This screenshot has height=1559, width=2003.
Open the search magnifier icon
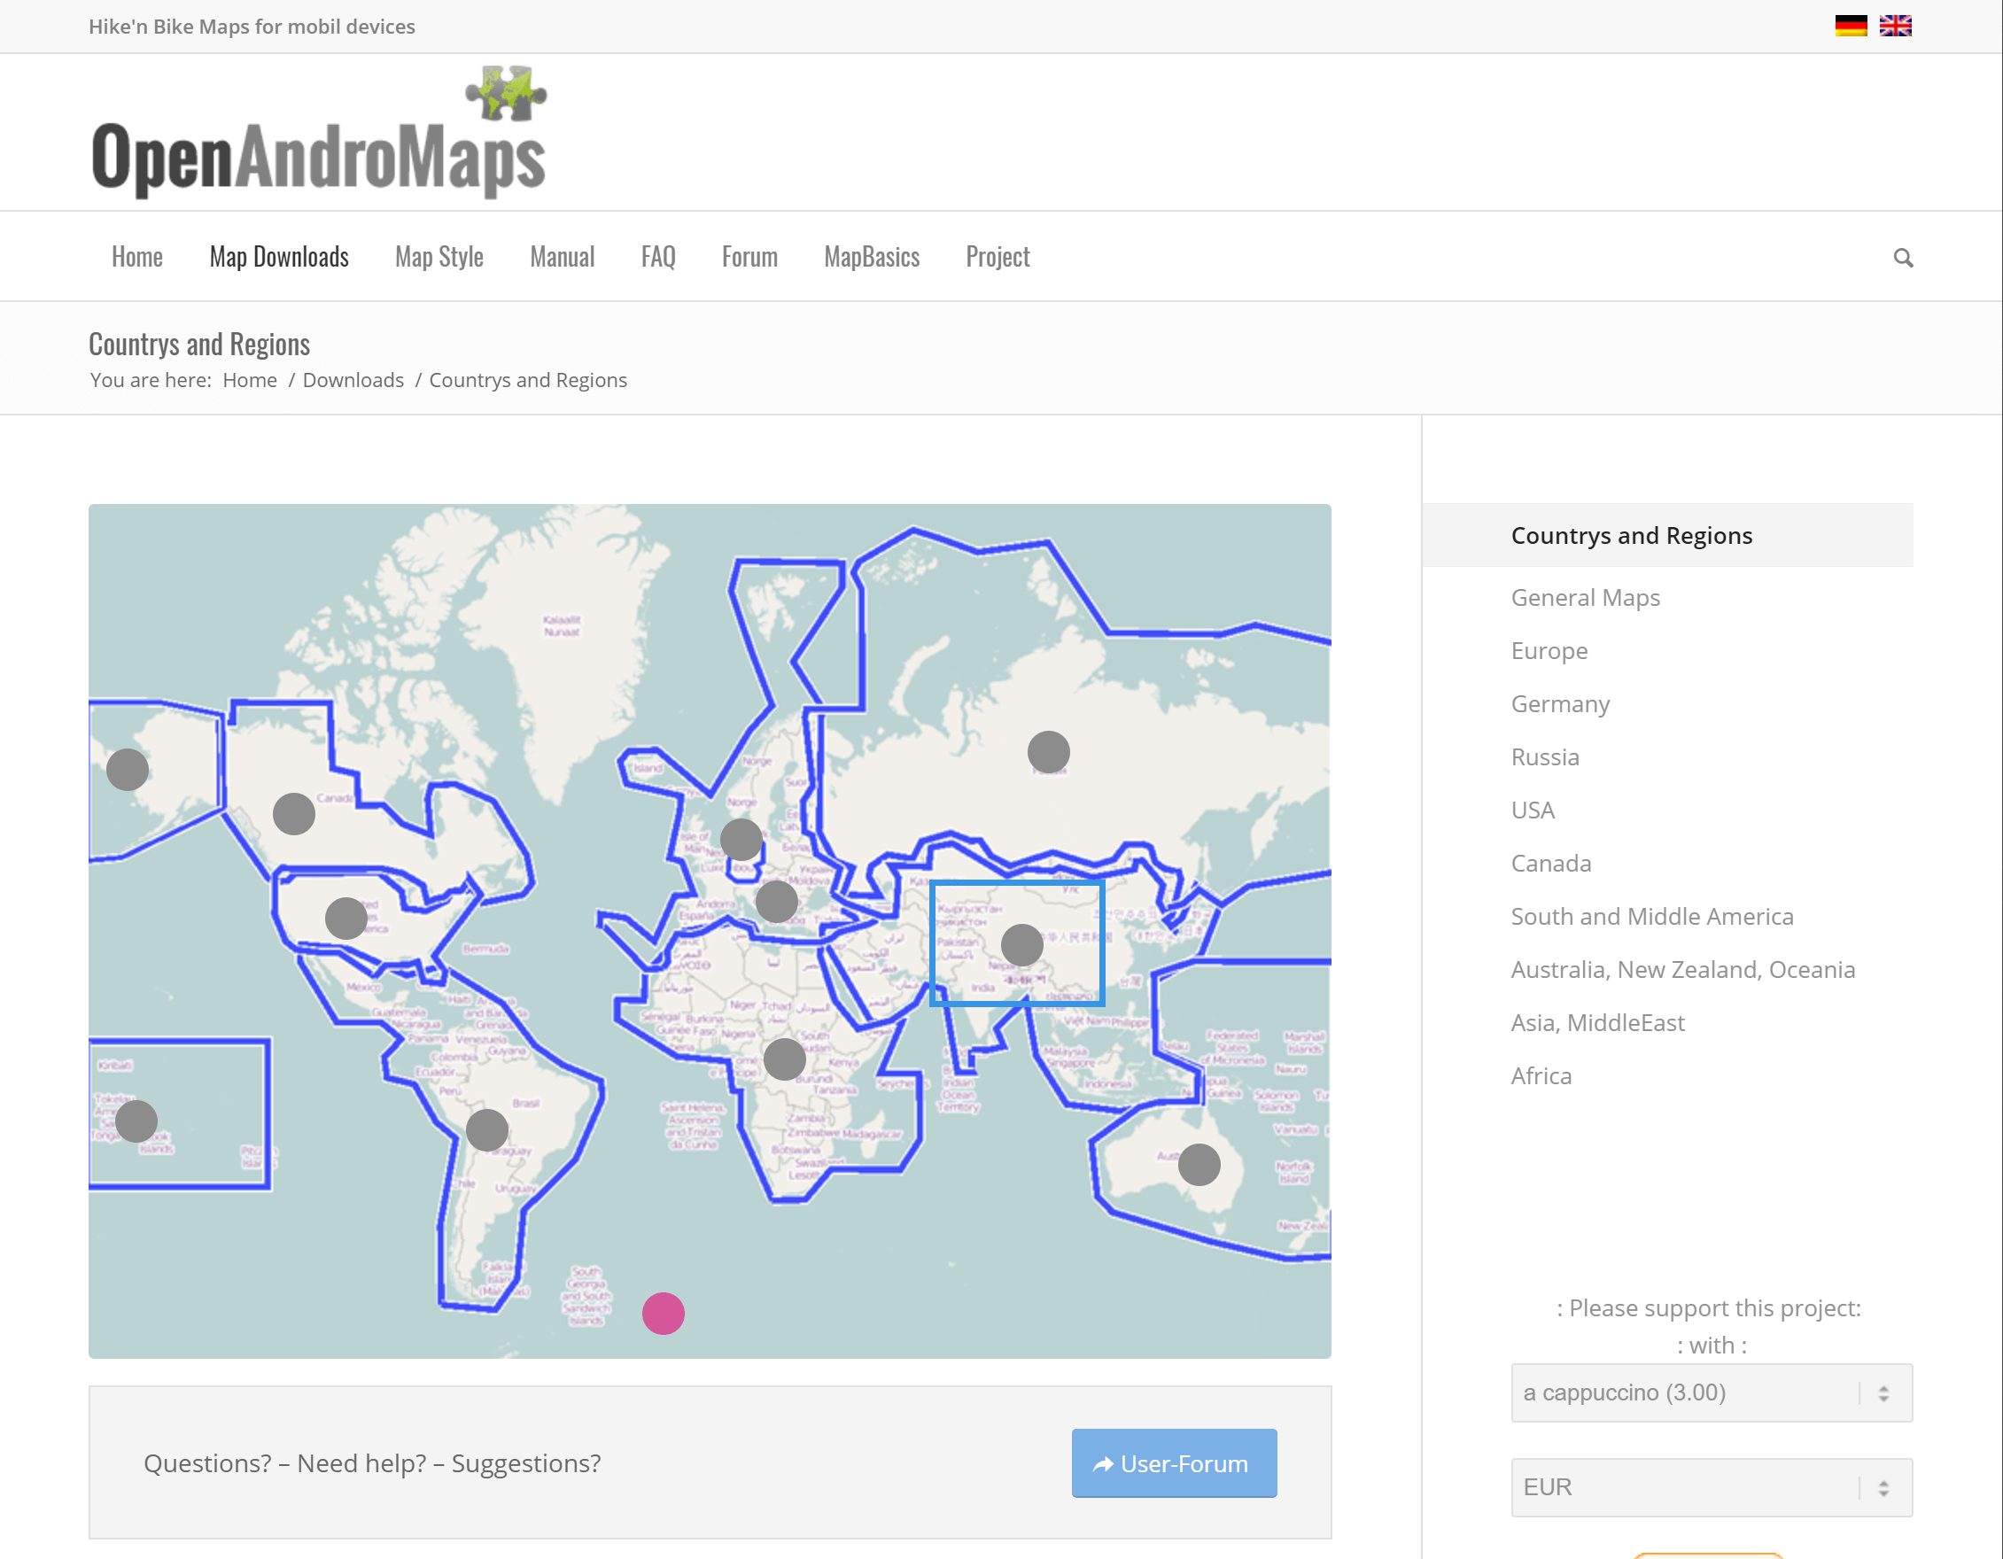1903,258
